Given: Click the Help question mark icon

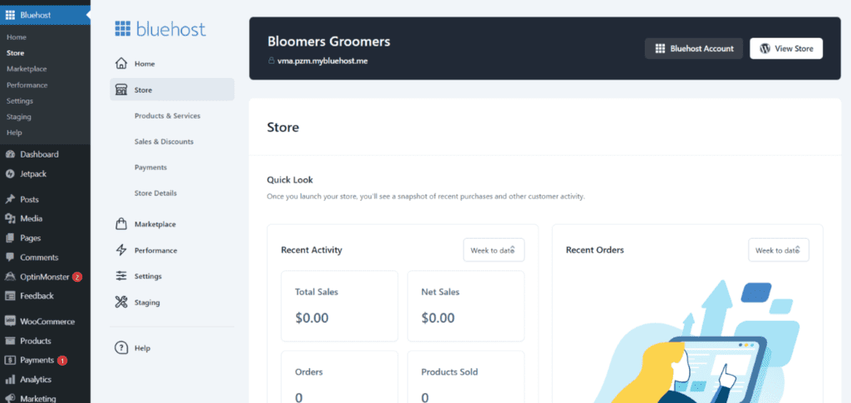Looking at the screenshot, I should pyautogui.click(x=121, y=347).
